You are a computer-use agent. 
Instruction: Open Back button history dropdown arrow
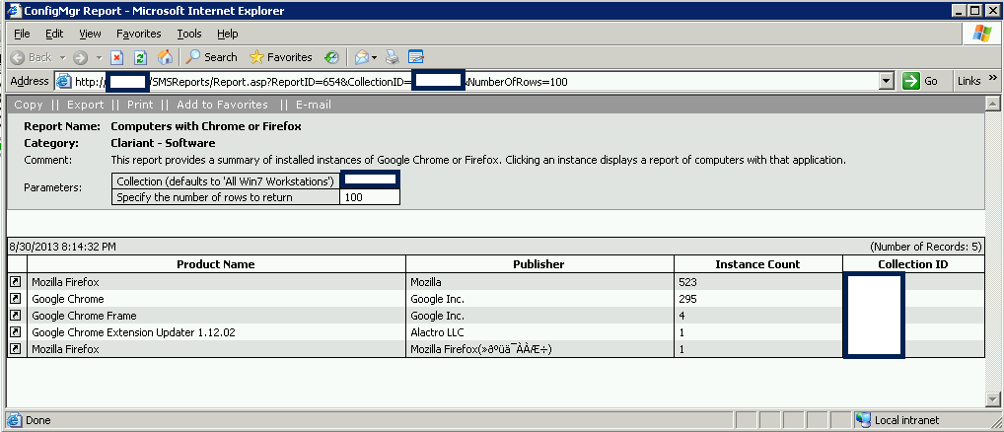(63, 57)
